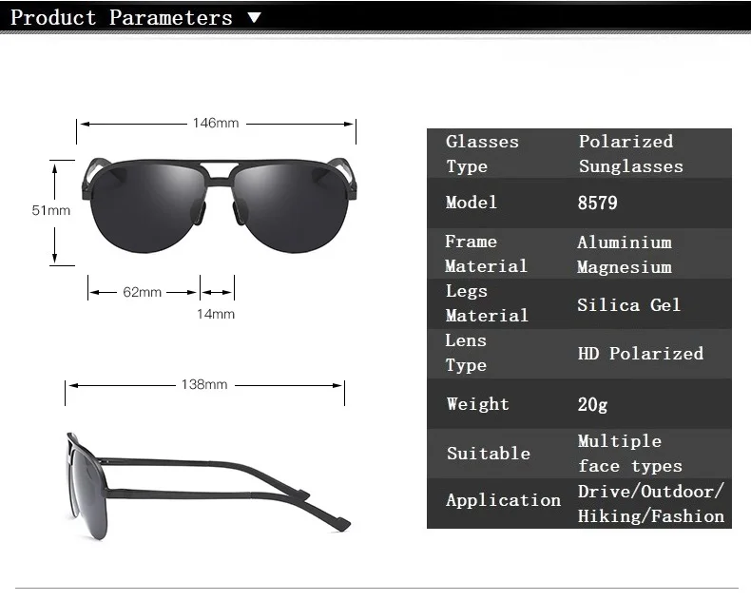Click the 14mm bridge measurement
The image size is (751, 601).
pyautogui.click(x=216, y=314)
